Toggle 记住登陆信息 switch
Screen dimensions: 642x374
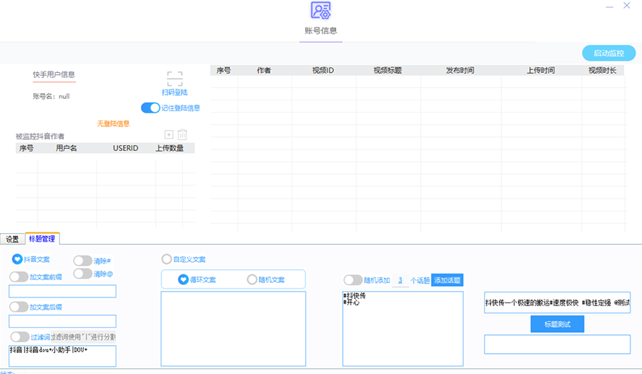click(150, 108)
